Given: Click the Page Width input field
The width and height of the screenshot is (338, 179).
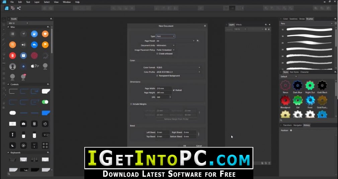Looking at the screenshot, I should (x=164, y=88).
